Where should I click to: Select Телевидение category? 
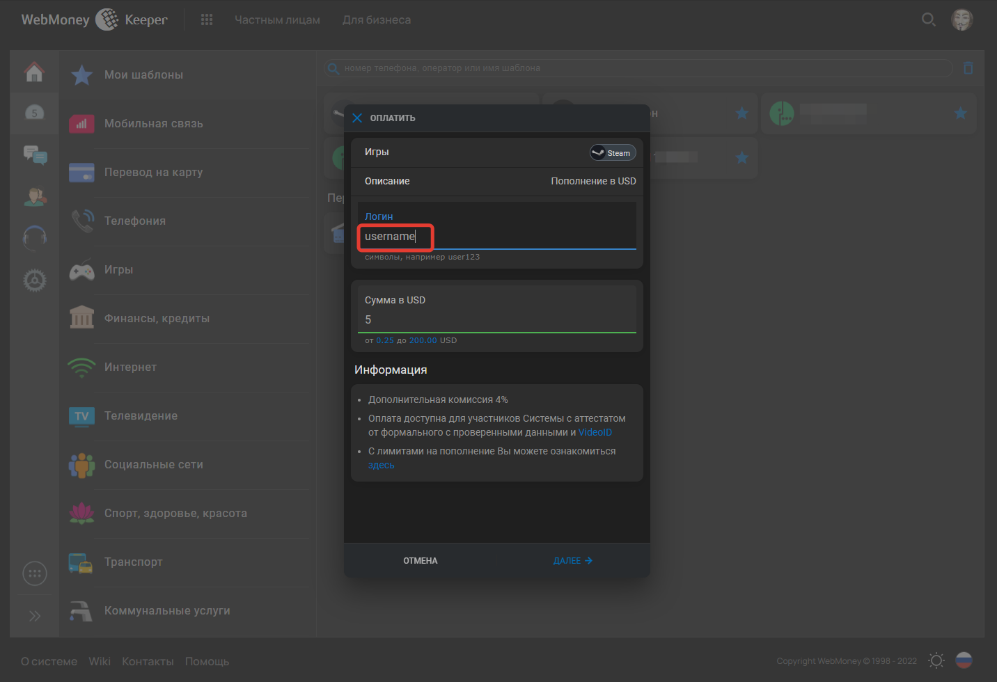click(188, 416)
